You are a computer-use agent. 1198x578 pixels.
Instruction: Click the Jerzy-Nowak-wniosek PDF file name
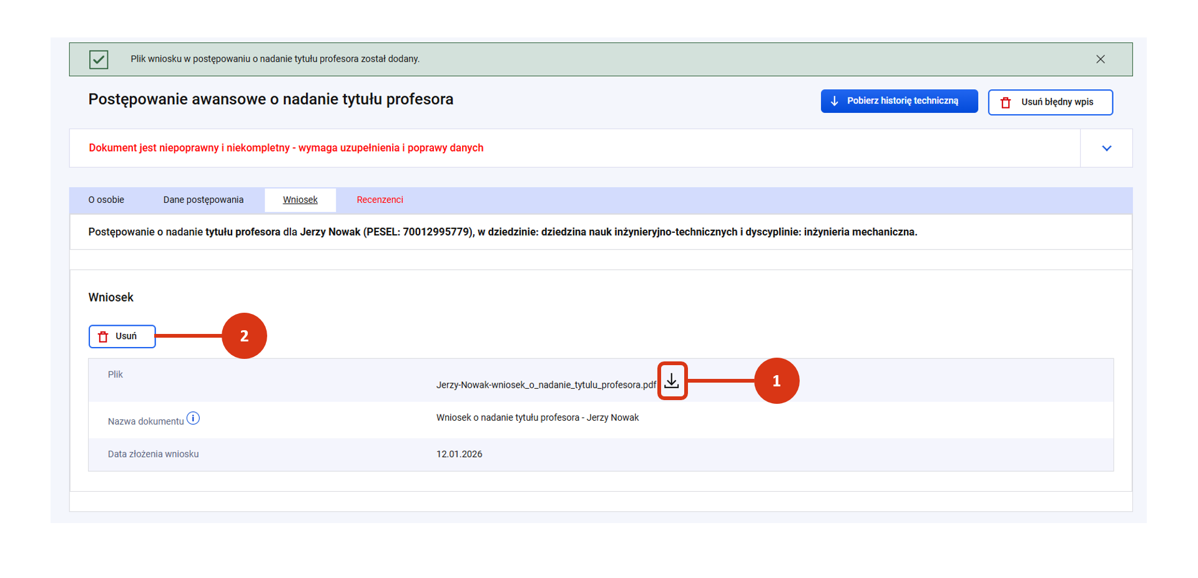[x=546, y=385]
